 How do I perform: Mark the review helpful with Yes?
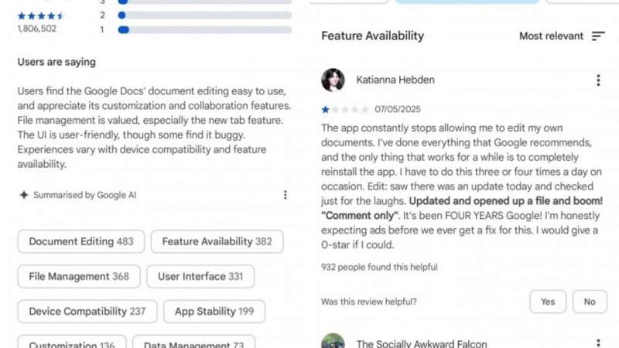point(548,302)
